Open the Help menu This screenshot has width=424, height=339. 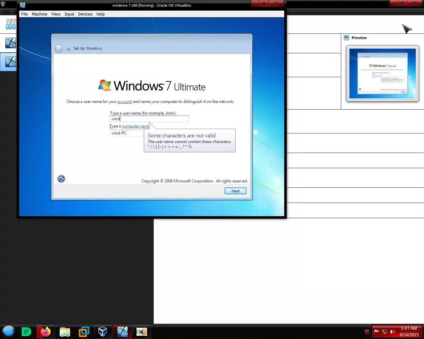tap(100, 14)
